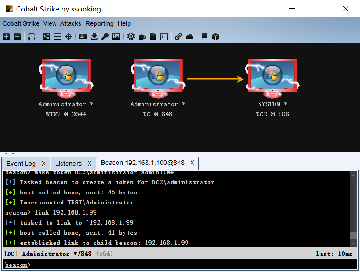This screenshot has height=272, width=360.
Task: Click the Disconnect minus icon
Action: [17, 37]
